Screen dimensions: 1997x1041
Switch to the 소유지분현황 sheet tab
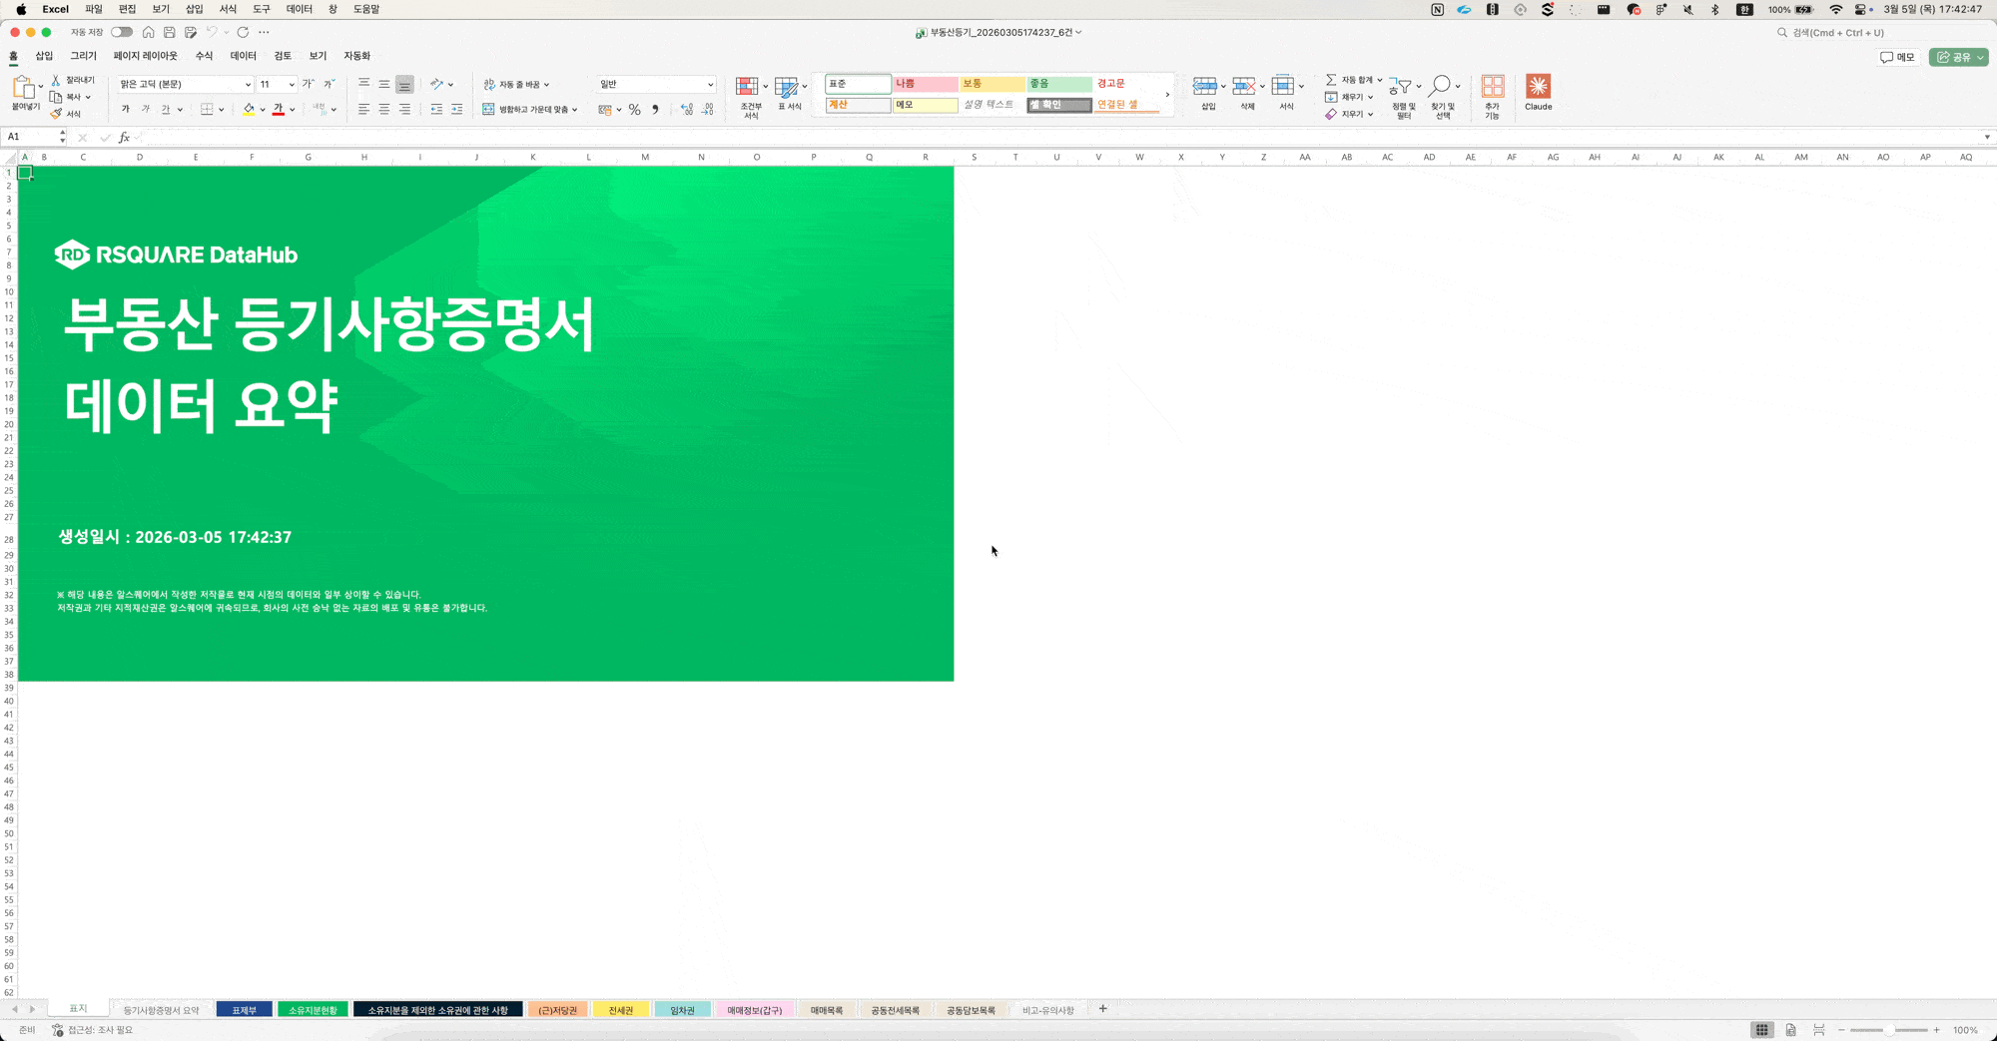tap(313, 1010)
